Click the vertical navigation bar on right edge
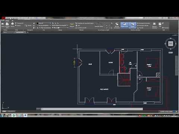Screen dimensions: 179x134 [176, 66]
